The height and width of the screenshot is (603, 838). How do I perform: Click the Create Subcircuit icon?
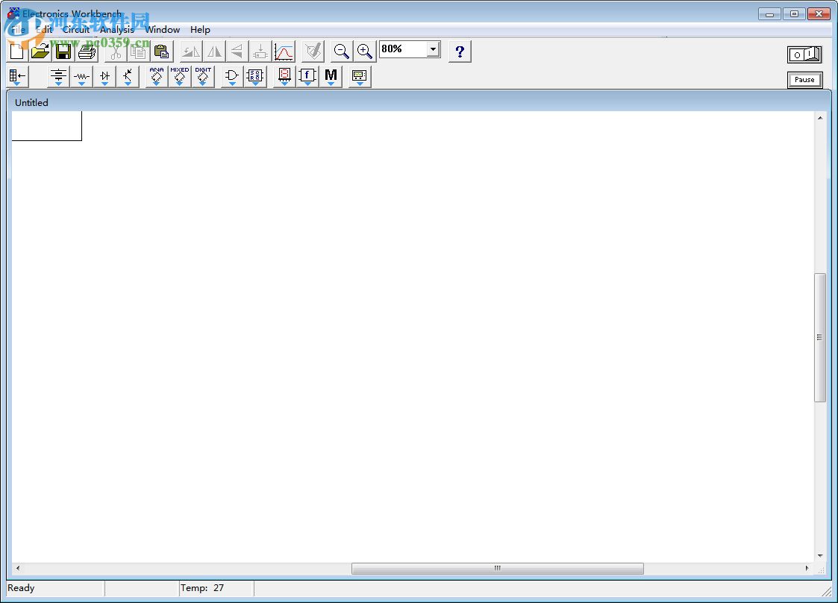(260, 51)
